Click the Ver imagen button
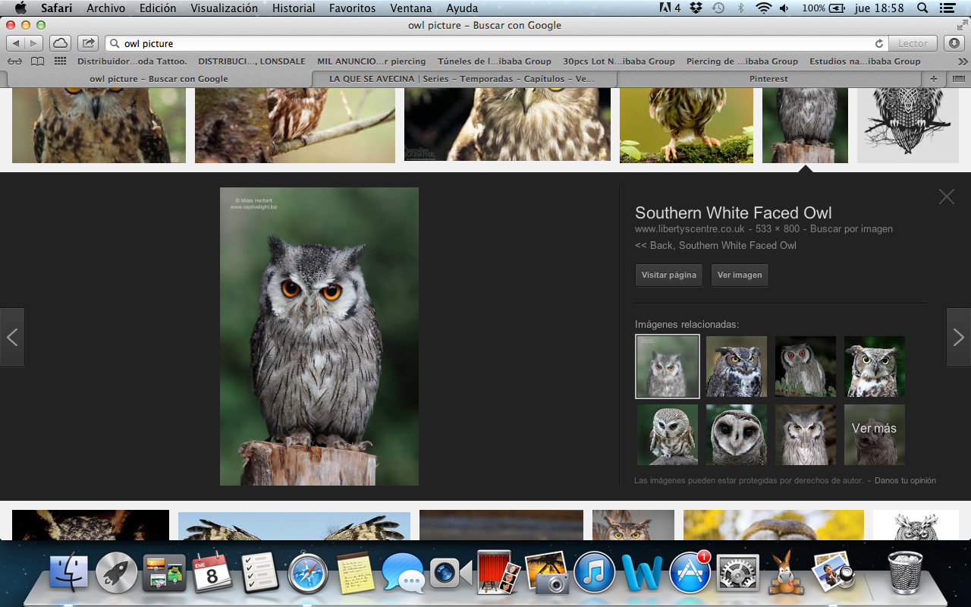Viewport: 971px width, 607px height. coord(740,275)
